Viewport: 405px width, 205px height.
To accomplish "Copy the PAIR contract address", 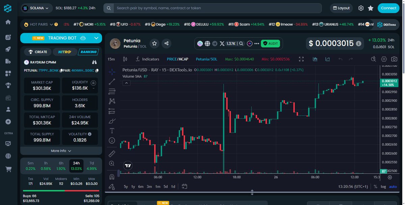I will click(x=97, y=71).
